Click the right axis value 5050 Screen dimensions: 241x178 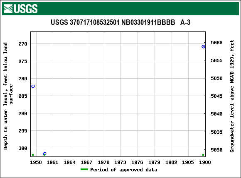[216, 78]
